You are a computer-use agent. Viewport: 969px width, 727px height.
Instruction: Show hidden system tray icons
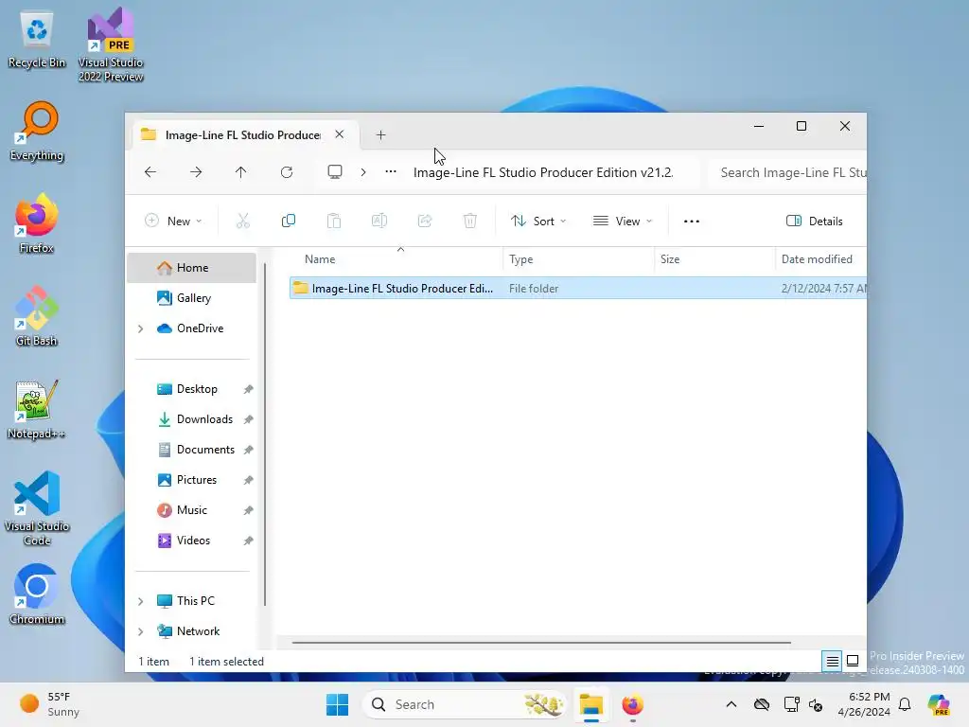tap(731, 704)
